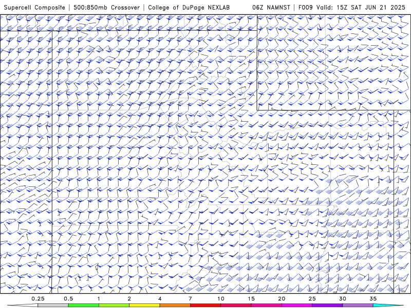Click the legend value 20
Viewport: 411px width, 308px height.
coord(282,299)
